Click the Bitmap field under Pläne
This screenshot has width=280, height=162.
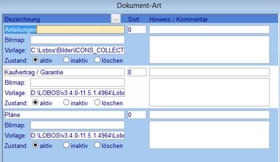[x=77, y=125]
